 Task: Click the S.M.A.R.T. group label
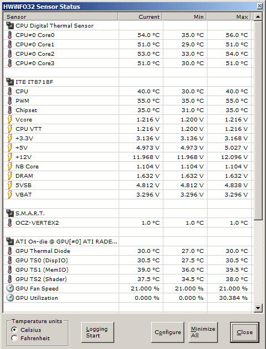pyautogui.click(x=30, y=213)
